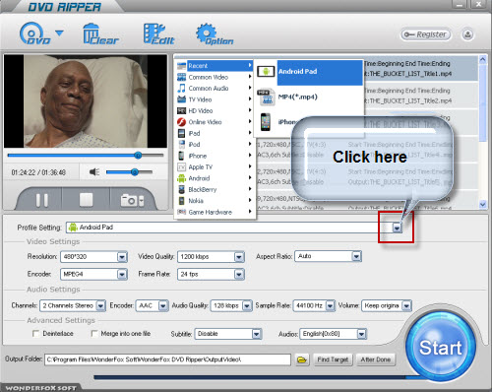Expand the Aspect Ratio dropdown
The image size is (492, 392).
pos(356,256)
